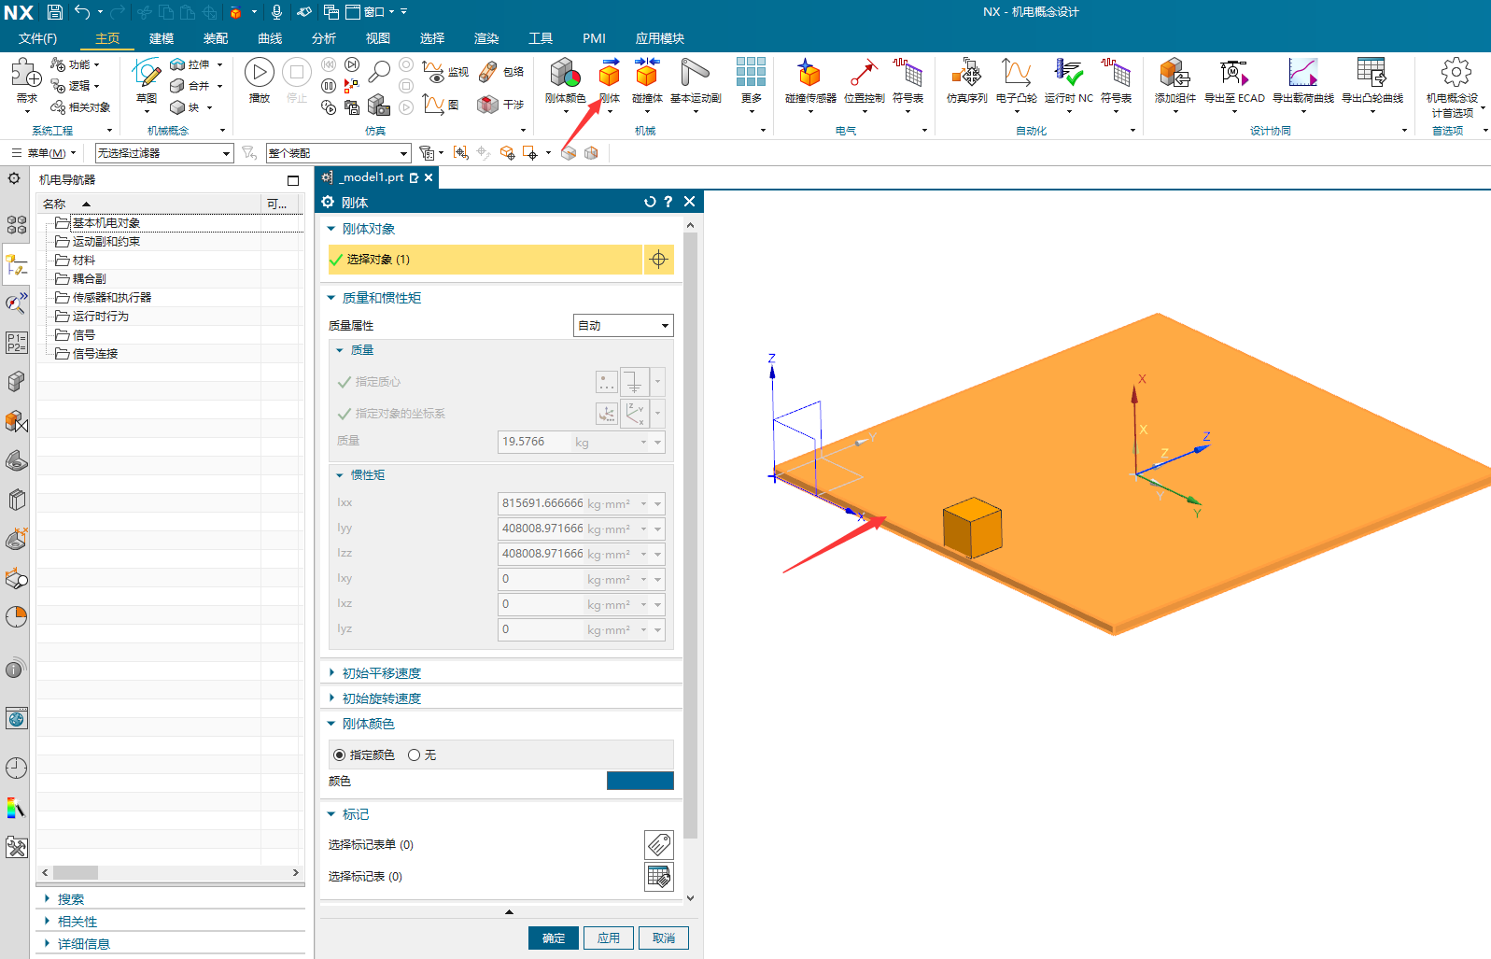Expand the 详细信息 panel in navigator

[x=47, y=943]
